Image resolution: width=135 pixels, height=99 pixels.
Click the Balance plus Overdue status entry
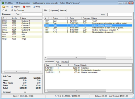point(111,96)
